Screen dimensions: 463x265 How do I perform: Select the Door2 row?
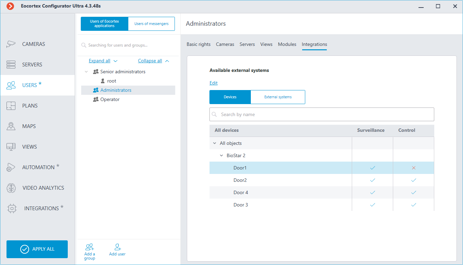322,180
